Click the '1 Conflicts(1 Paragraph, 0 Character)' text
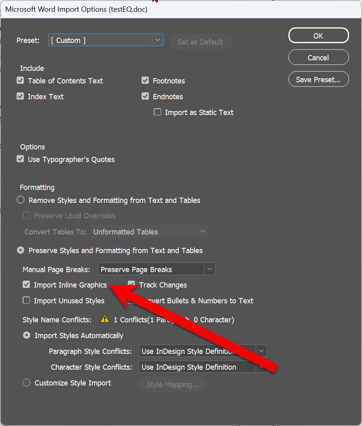Image resolution: width=362 pixels, height=426 pixels. tap(174, 320)
